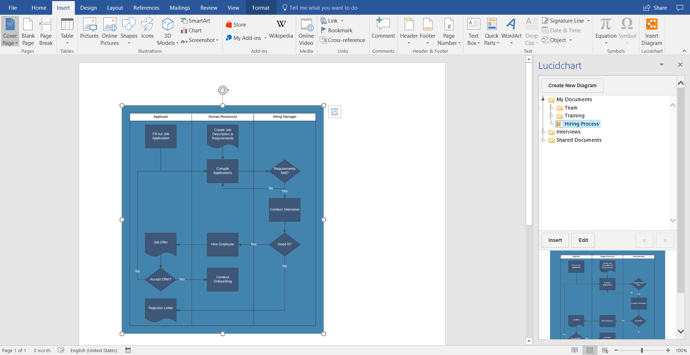Insert a Chart
Image resolution: width=690 pixels, height=355 pixels.
[191, 31]
